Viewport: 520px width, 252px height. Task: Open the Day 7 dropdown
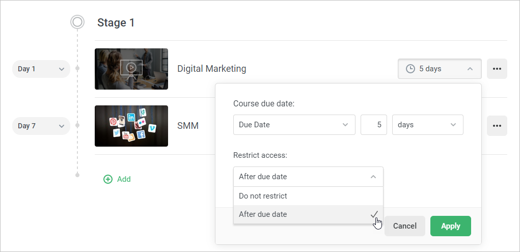point(41,126)
